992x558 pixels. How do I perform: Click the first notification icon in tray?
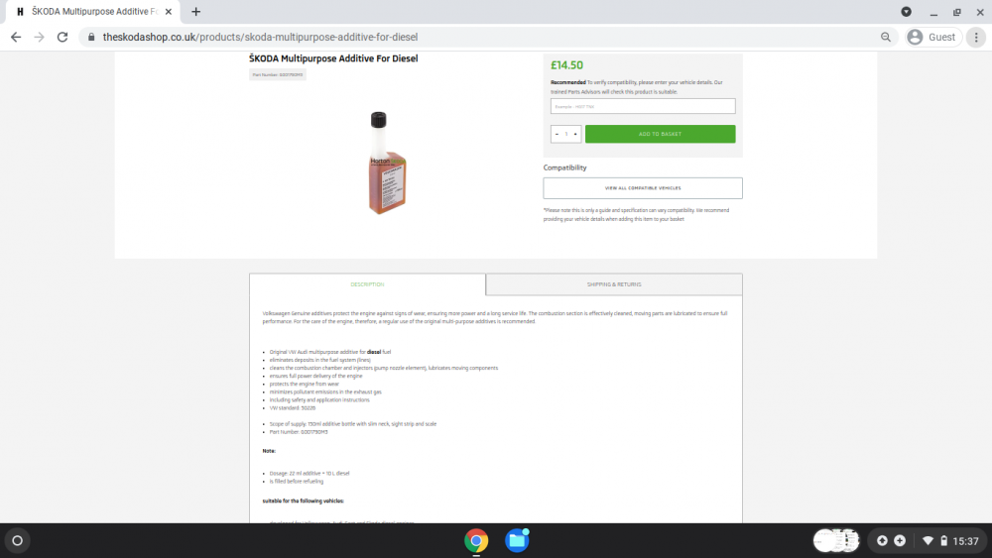point(882,541)
